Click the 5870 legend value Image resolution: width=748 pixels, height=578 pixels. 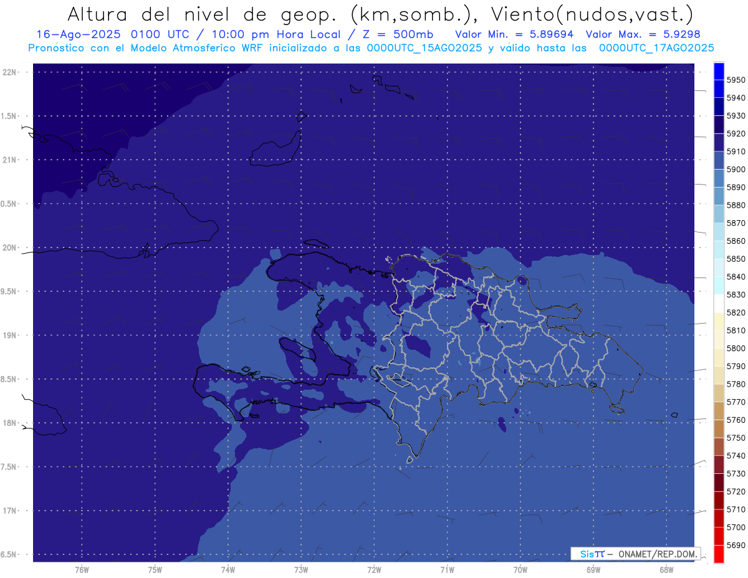(736, 223)
